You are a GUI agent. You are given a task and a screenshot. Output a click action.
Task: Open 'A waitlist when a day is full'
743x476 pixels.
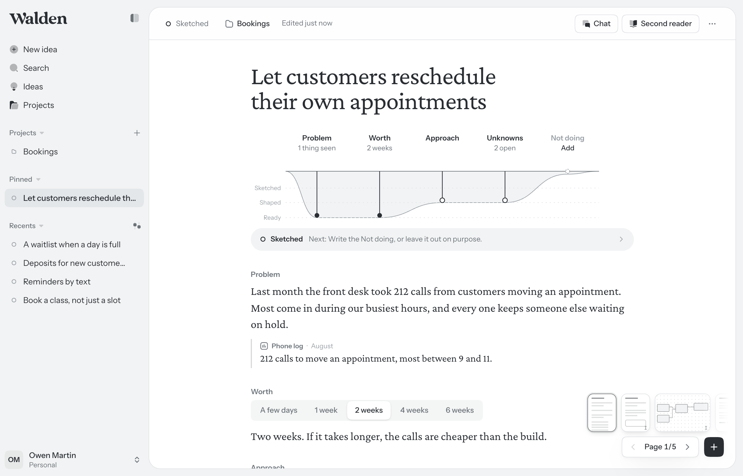pyautogui.click(x=74, y=244)
